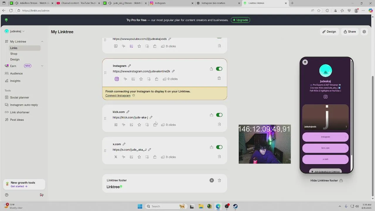The image size is (375, 211).
Task: Expand judeakaj account dropdown
Action: [x=15, y=31]
